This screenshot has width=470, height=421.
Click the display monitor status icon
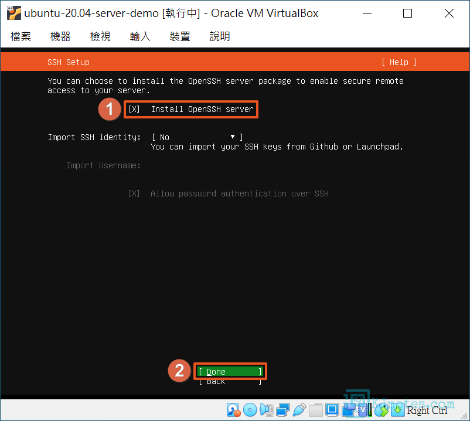pos(332,410)
